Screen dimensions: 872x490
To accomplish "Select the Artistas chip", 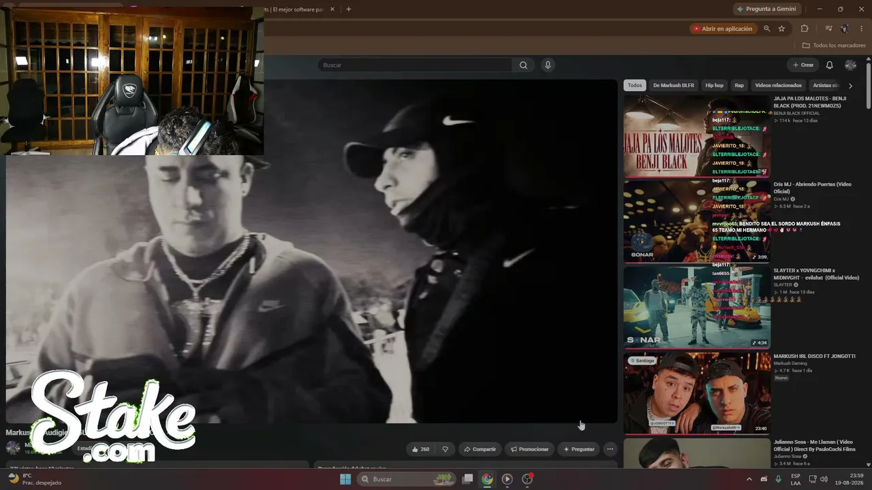I will tap(825, 86).
